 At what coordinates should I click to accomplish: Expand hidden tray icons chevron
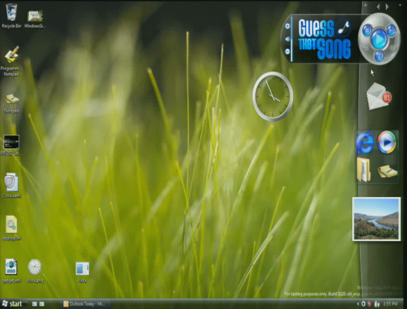(x=358, y=304)
